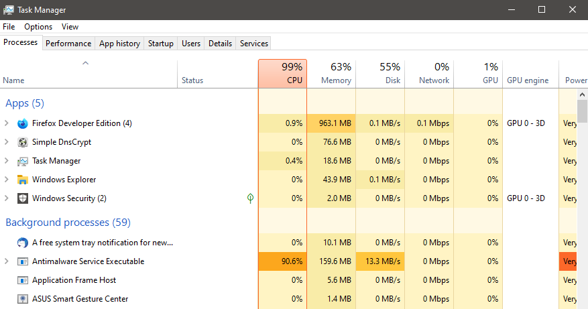The width and height of the screenshot is (588, 309).
Task: Expand the Firefox Developer Edition process group
Action: coord(7,123)
